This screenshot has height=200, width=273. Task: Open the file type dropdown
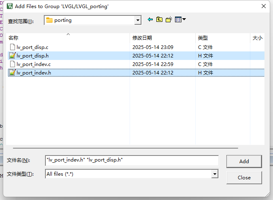pos(215,174)
